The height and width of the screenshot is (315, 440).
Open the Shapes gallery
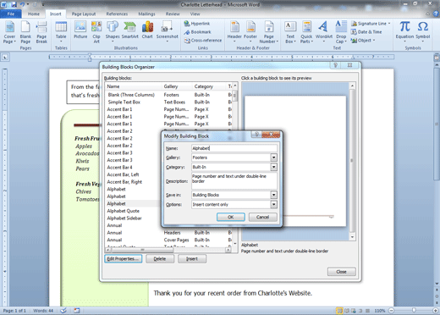click(113, 32)
